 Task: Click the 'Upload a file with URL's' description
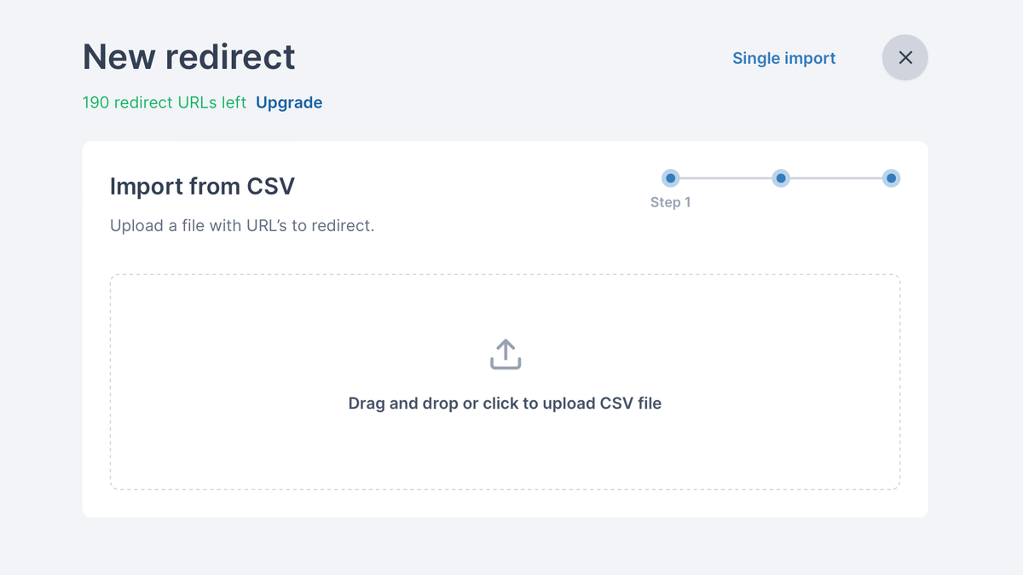[242, 226]
